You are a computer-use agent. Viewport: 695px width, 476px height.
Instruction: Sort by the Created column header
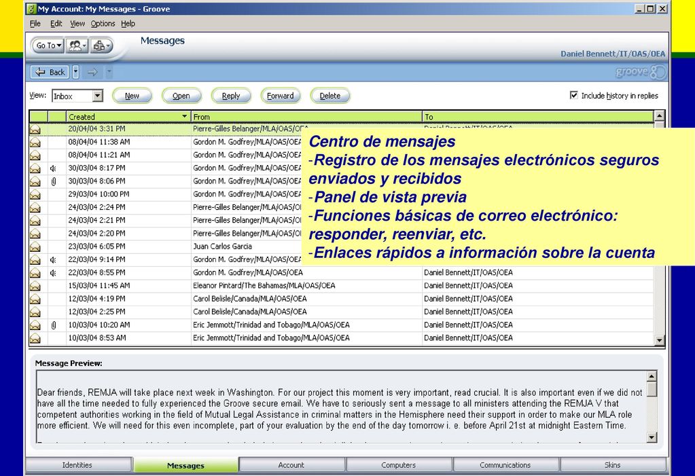point(128,117)
